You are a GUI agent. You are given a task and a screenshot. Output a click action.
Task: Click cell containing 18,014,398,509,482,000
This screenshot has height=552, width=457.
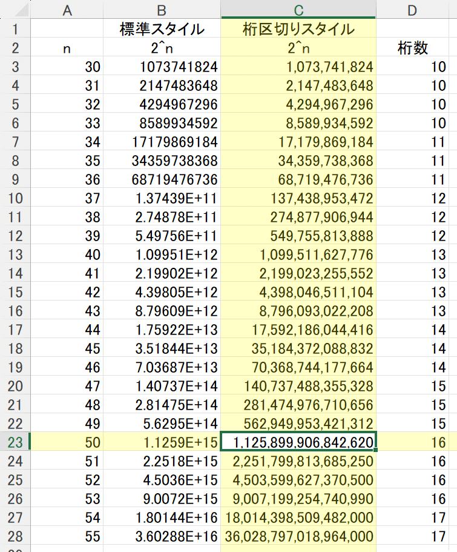(298, 517)
